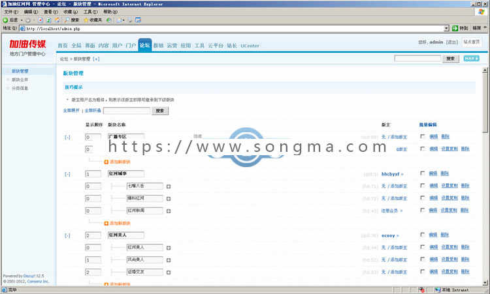The image size is (490, 294).
Task: Click 搜索 button beside forum filter field
Action: (160, 111)
